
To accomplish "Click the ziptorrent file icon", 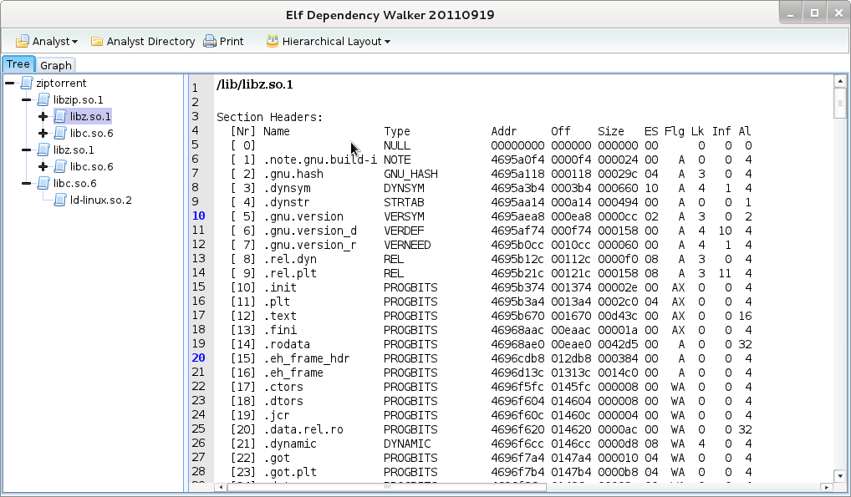I will point(27,83).
